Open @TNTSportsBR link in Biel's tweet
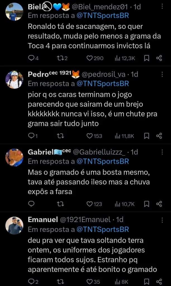 point(103,16)
